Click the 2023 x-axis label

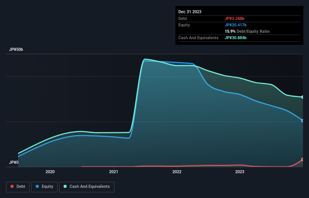tap(240, 172)
